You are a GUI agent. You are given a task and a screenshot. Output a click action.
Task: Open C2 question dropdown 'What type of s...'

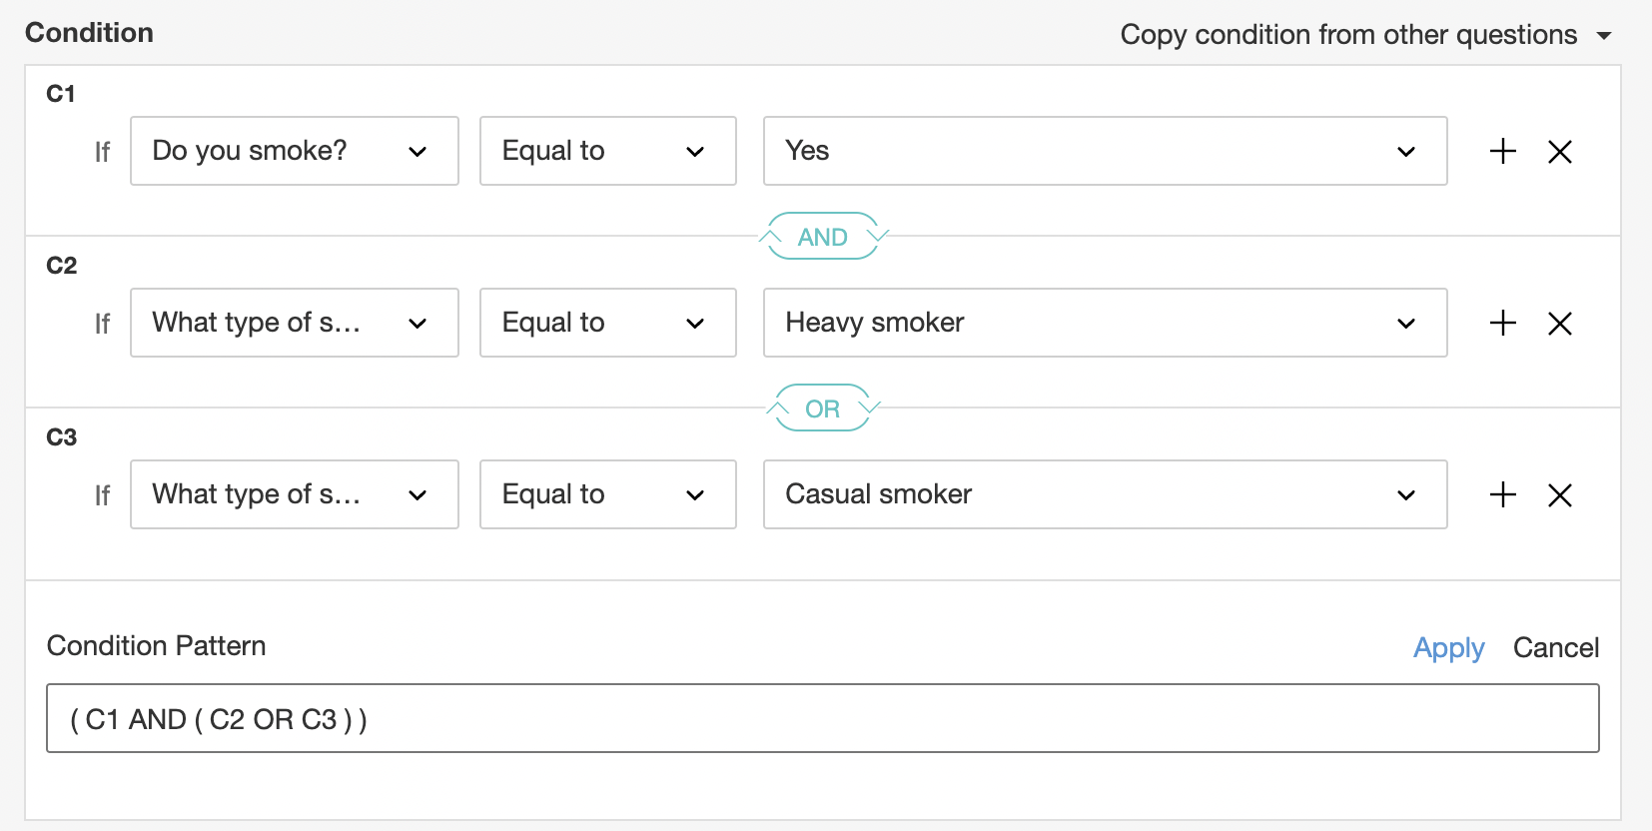click(294, 323)
